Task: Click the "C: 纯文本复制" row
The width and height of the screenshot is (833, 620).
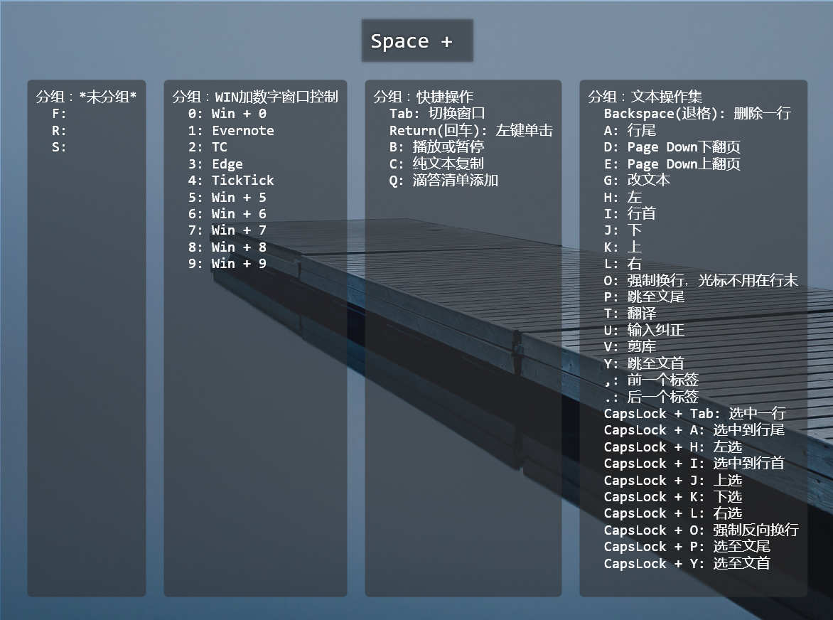Action: pyautogui.click(x=436, y=164)
